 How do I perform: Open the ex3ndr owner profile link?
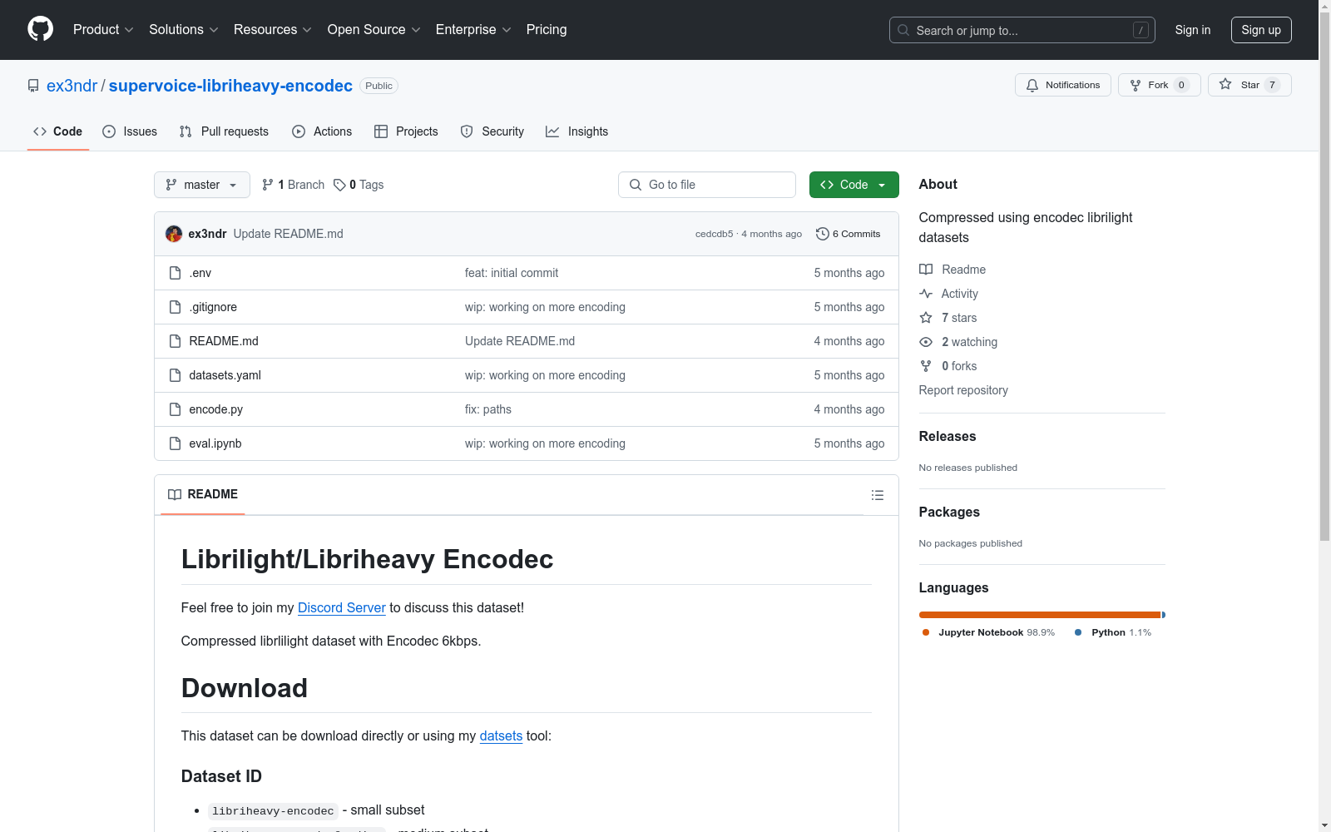[x=72, y=86]
